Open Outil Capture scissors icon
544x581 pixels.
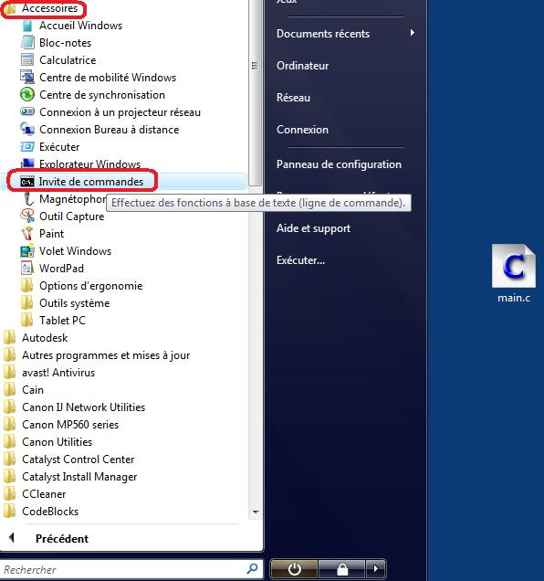(27, 216)
